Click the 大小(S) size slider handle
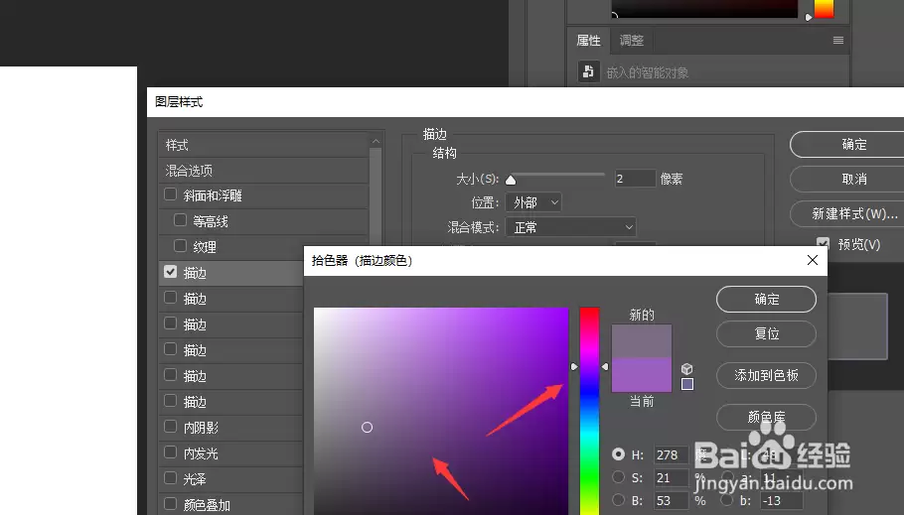Viewport: 904px width, 515px height. click(x=511, y=180)
